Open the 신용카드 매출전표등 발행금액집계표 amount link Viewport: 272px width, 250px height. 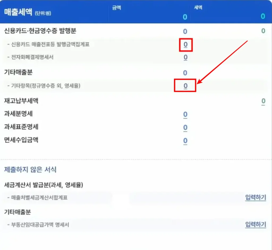click(185, 44)
